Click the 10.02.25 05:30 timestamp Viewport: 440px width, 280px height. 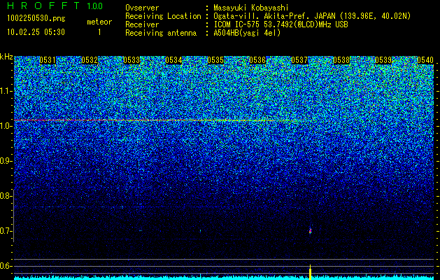[x=36, y=32]
